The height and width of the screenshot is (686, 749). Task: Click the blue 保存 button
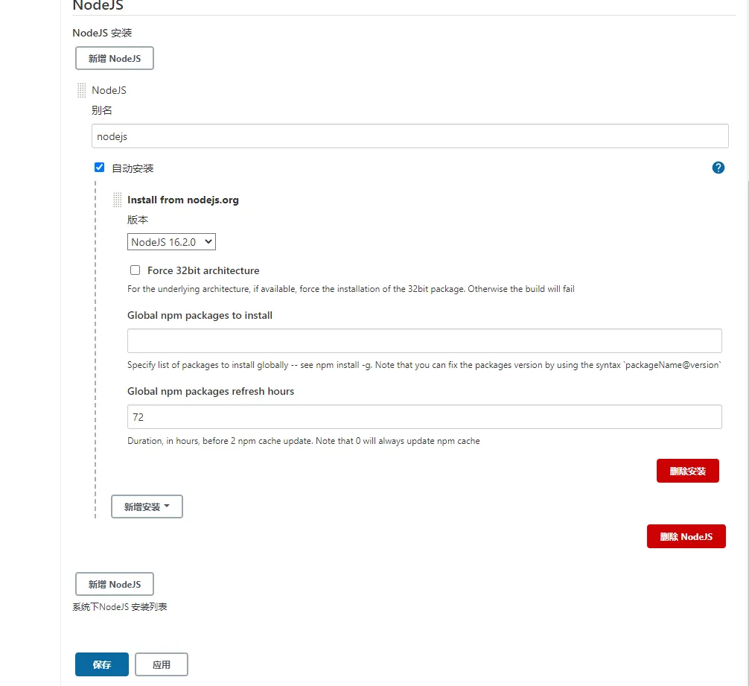tap(102, 664)
